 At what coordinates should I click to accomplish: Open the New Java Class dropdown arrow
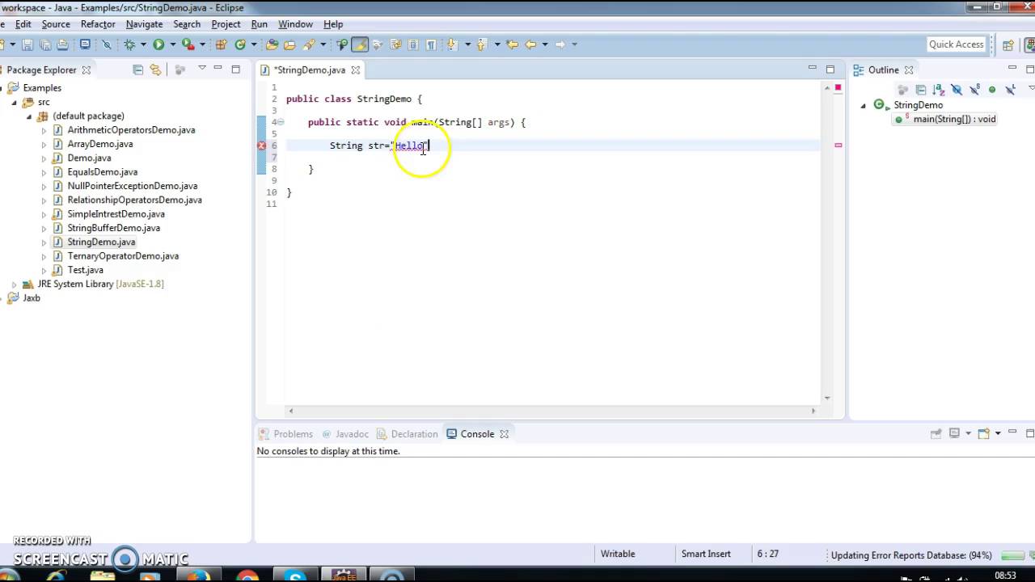[x=253, y=44]
